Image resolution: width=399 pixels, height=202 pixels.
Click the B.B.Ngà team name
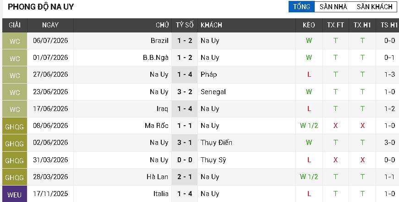(156, 58)
